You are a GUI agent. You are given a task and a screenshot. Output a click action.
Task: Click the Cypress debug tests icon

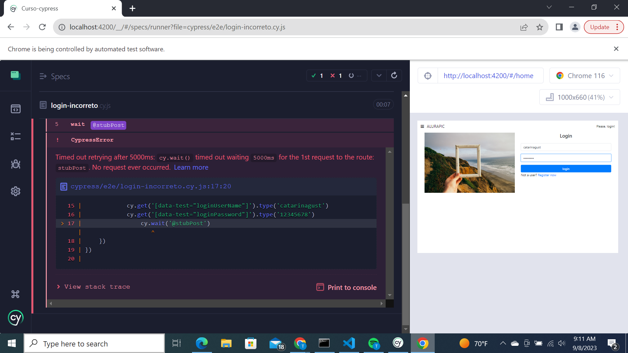point(15,164)
